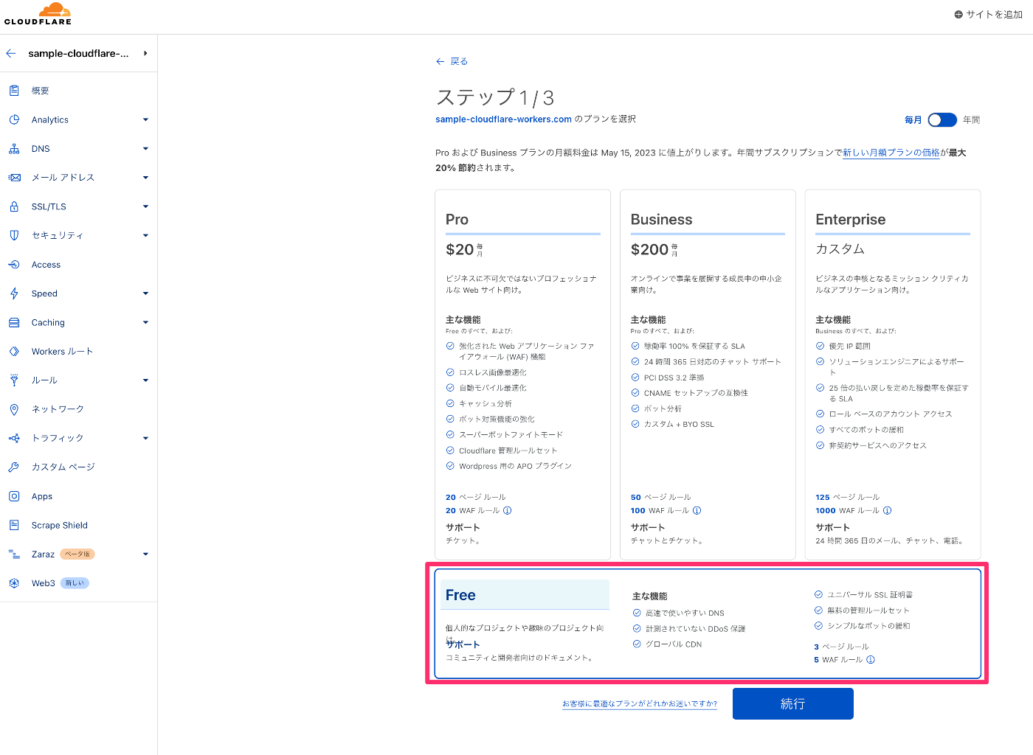The image size is (1033, 755).
Task: Click the 続行 button
Action: coord(792,703)
